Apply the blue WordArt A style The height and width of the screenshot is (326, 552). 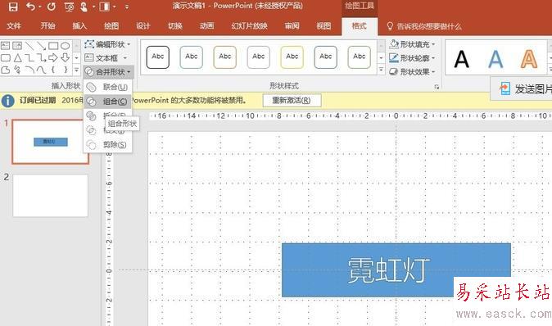[x=495, y=58]
